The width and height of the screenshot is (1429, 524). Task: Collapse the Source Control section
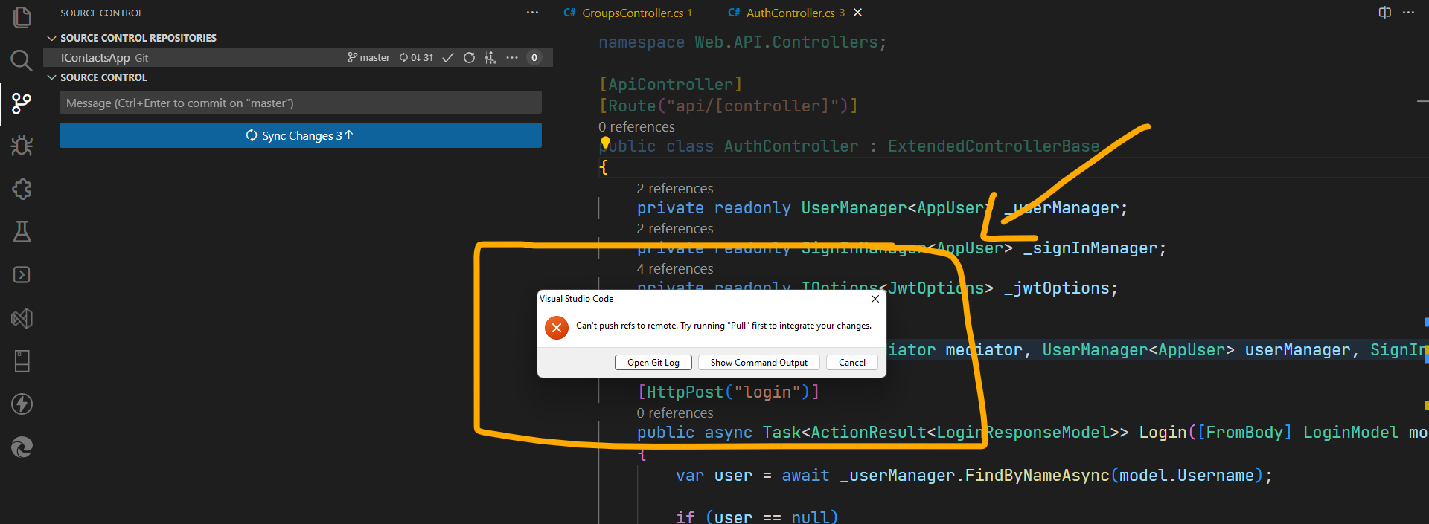pyautogui.click(x=51, y=77)
